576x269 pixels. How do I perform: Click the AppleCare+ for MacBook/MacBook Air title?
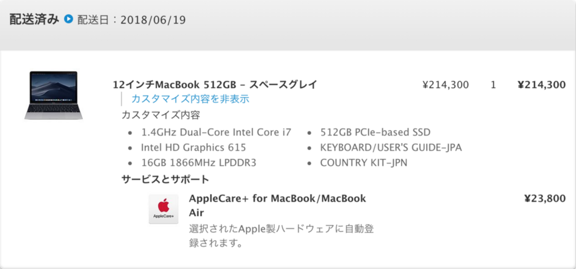click(x=277, y=199)
